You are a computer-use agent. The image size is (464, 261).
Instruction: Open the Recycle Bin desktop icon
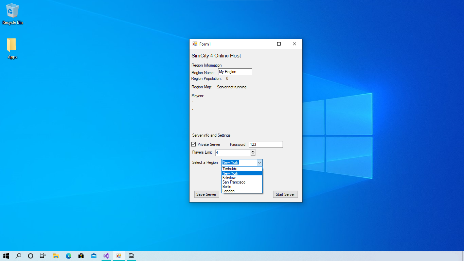tap(13, 14)
